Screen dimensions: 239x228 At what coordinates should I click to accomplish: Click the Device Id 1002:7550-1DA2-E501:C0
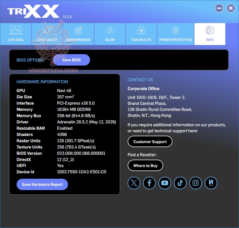click(x=82, y=172)
